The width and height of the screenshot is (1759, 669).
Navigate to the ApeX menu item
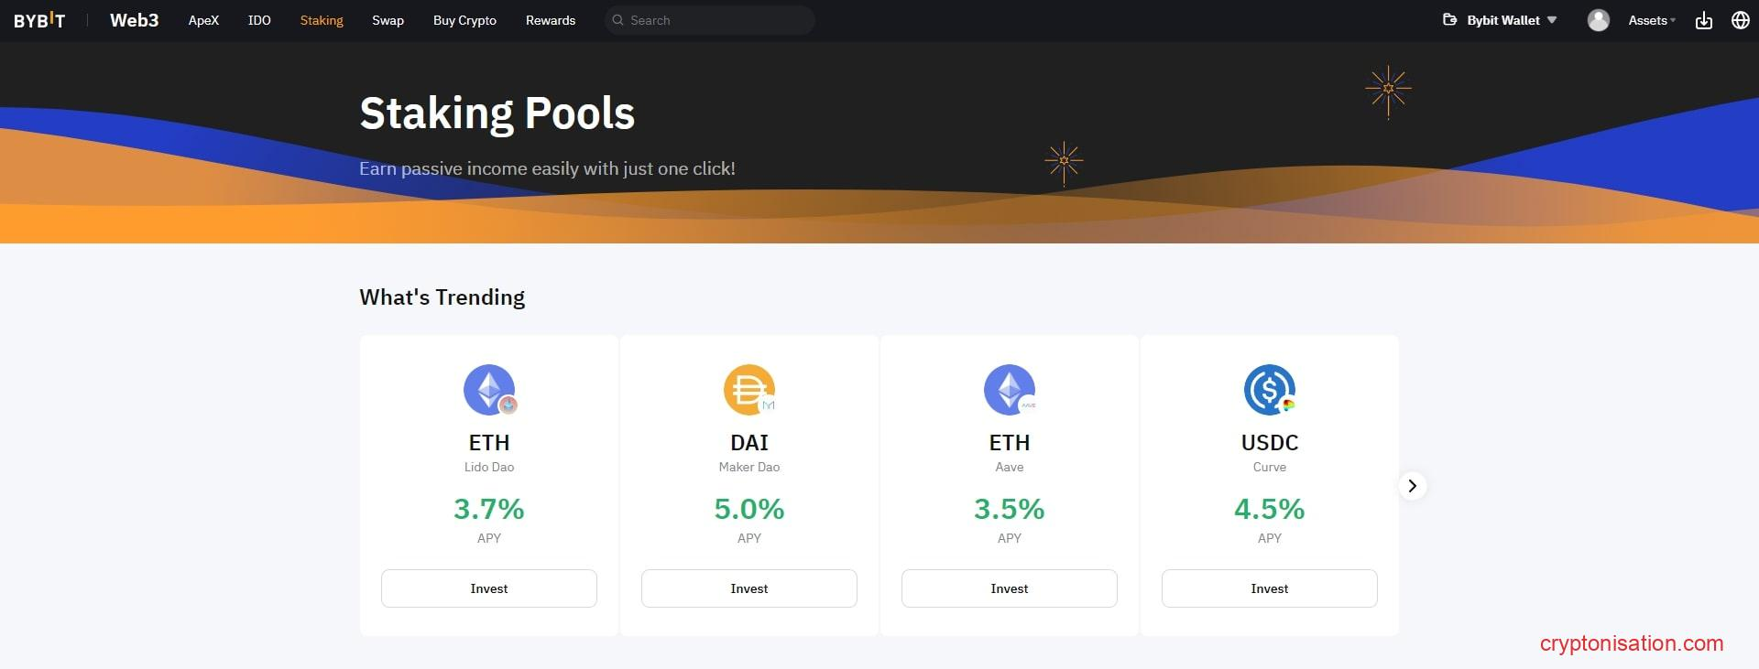(x=203, y=20)
